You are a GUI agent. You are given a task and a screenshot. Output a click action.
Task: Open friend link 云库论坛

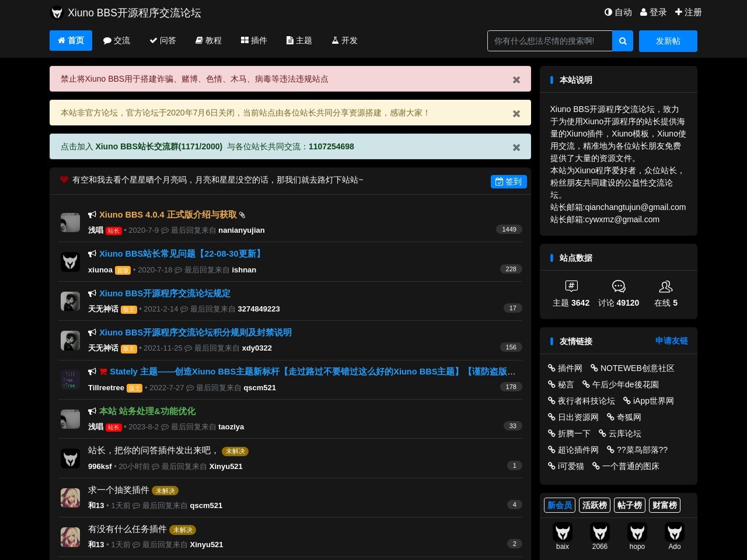click(x=620, y=433)
